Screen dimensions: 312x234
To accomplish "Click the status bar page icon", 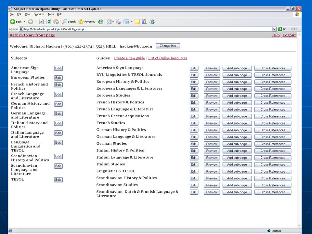I will coord(10,231).
